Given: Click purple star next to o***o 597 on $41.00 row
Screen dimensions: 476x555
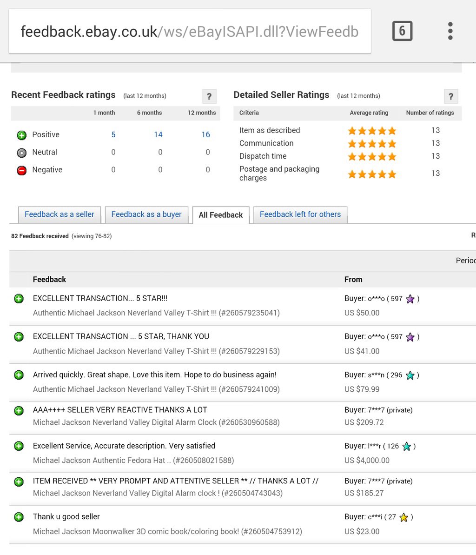Looking at the screenshot, I should pyautogui.click(x=410, y=337).
